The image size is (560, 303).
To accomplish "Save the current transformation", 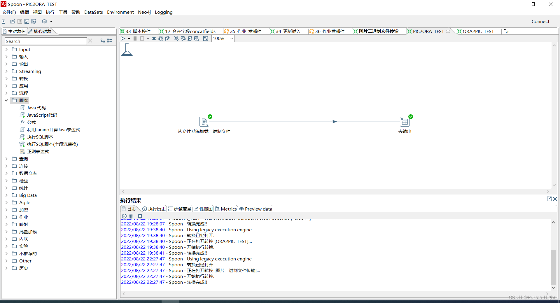I will click(27, 21).
